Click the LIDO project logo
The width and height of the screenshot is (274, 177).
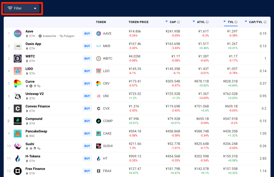click(18, 71)
